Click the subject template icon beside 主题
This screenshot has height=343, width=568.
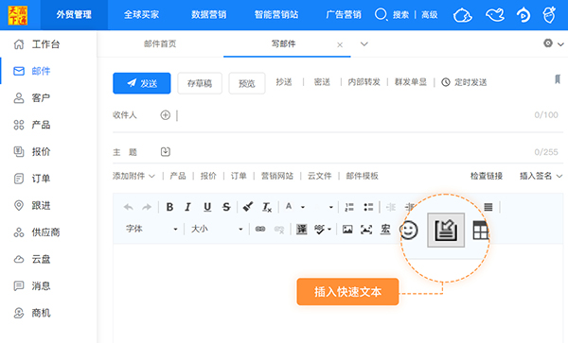click(165, 152)
